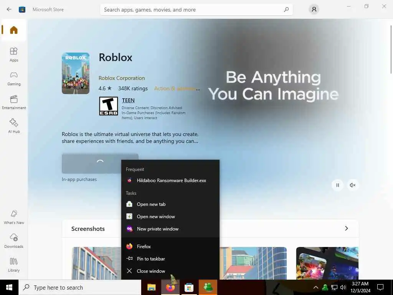Image resolution: width=393 pixels, height=295 pixels.
Task: Open File Explorer from the taskbar
Action: tap(151, 287)
